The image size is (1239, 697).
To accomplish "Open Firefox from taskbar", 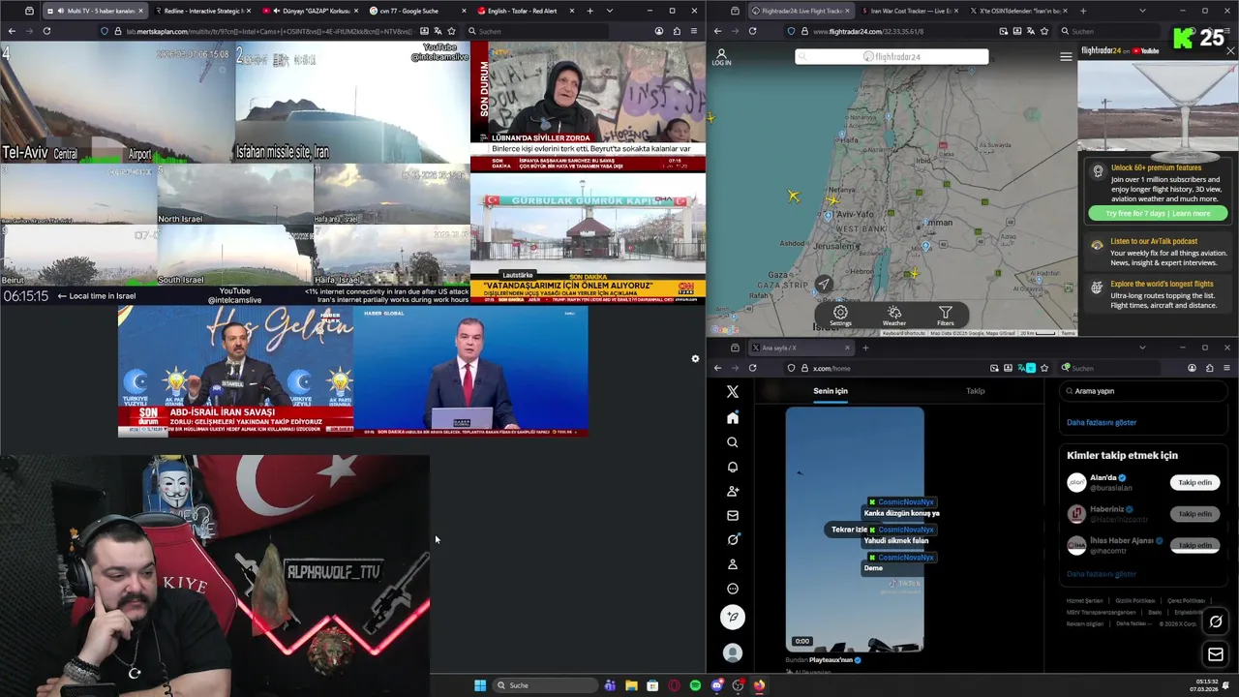I will click(759, 685).
